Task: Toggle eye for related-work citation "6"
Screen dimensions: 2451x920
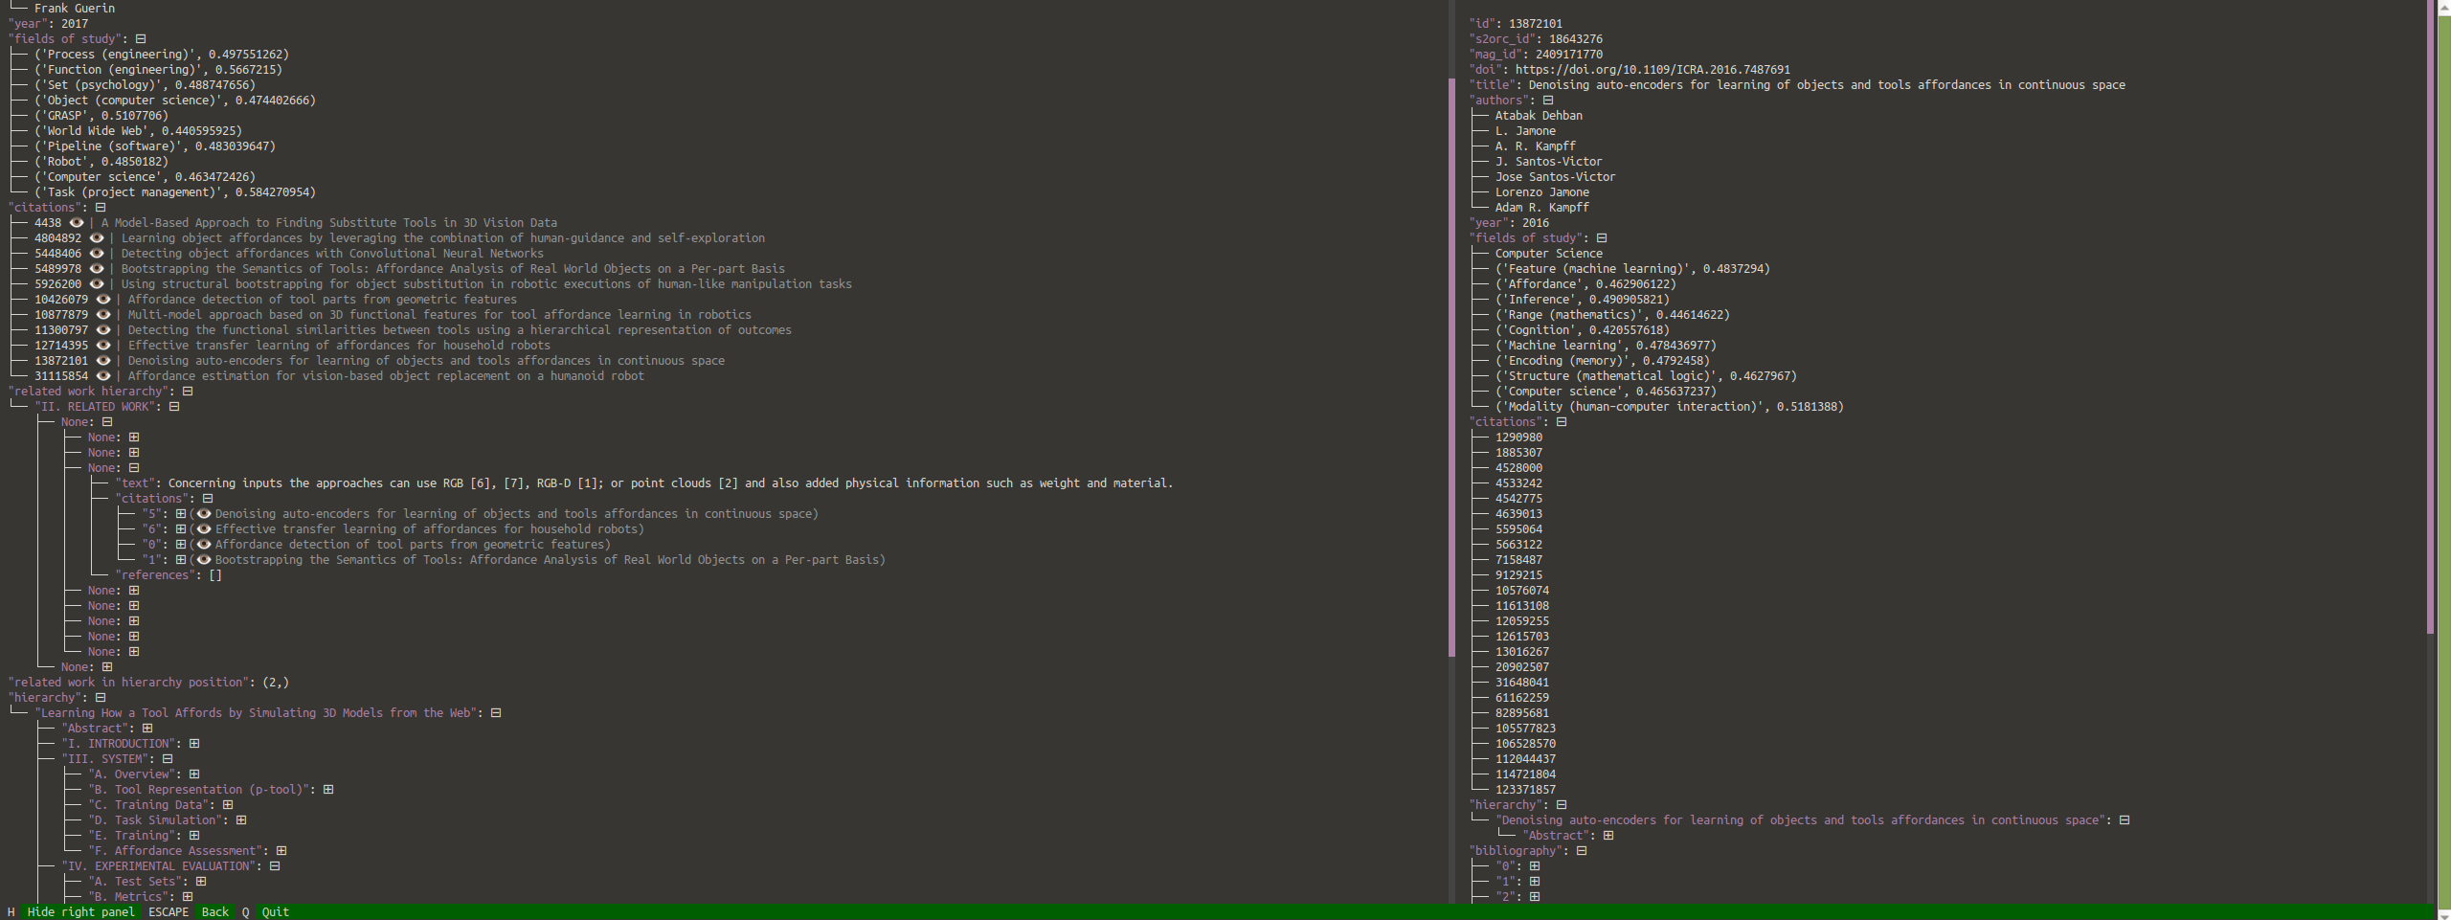Action: click(203, 529)
